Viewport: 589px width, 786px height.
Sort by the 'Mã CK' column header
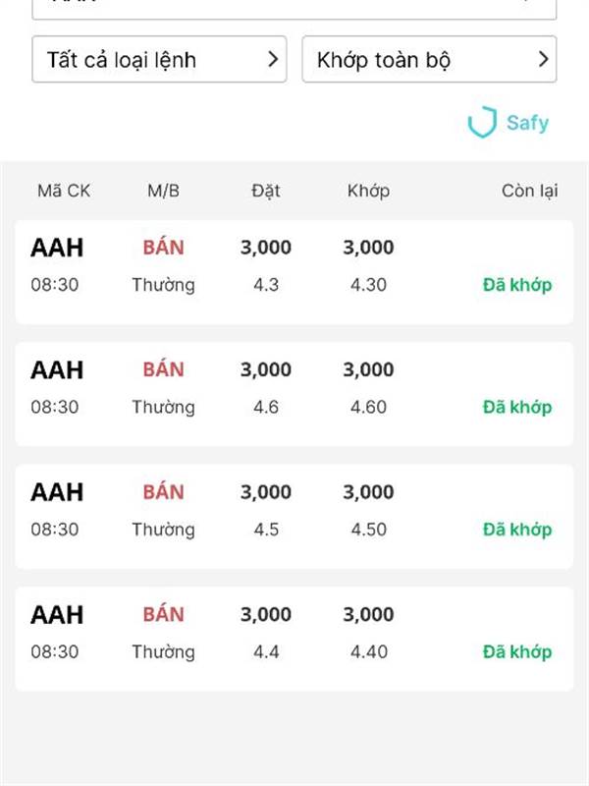pos(64,191)
